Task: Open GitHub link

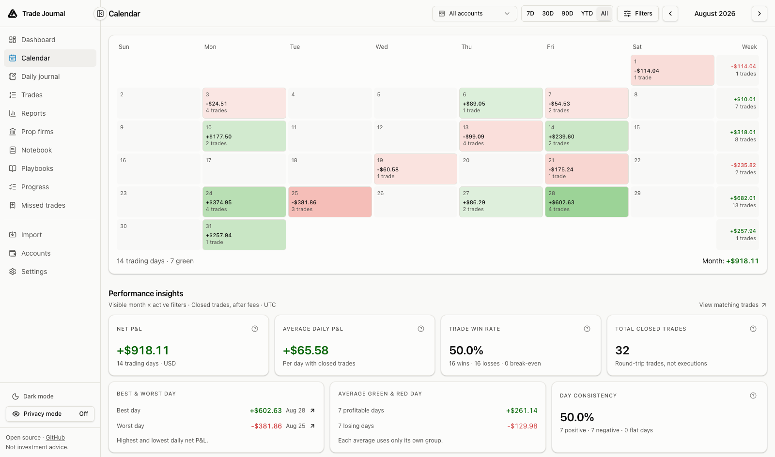Action: pyautogui.click(x=55, y=438)
